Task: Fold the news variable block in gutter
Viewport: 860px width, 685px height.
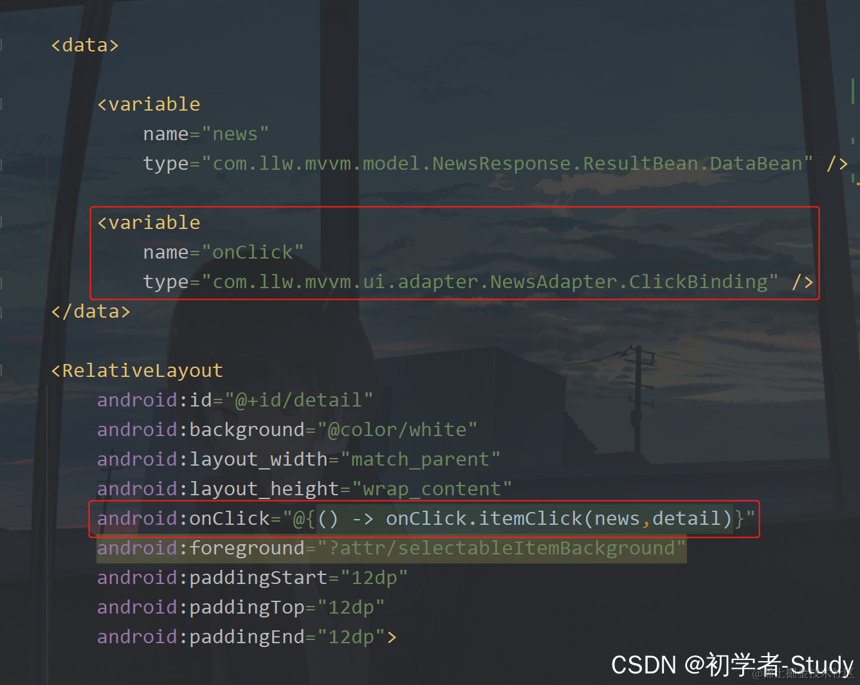Action: click(x=1, y=104)
